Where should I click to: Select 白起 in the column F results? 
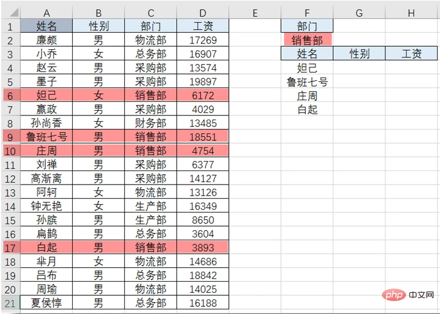tap(307, 109)
